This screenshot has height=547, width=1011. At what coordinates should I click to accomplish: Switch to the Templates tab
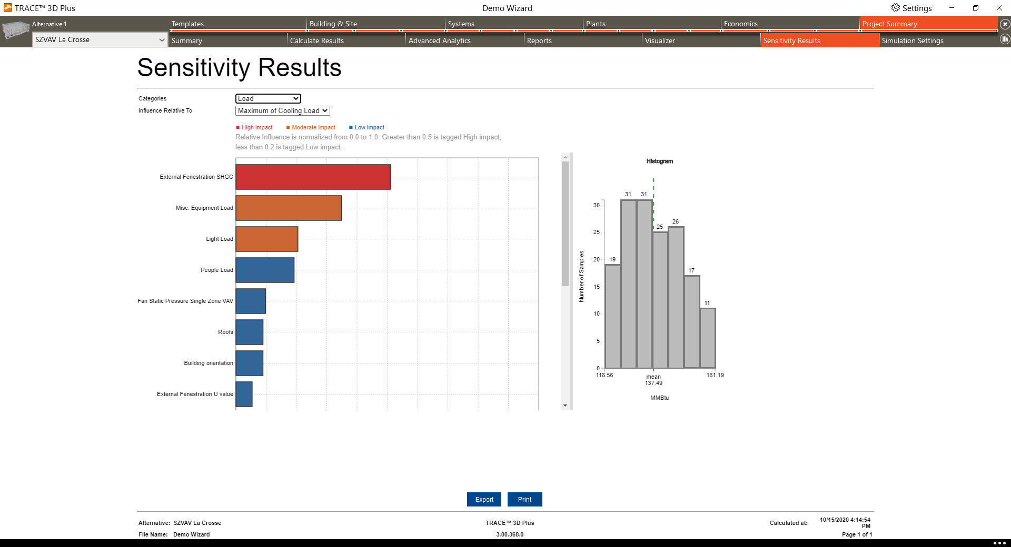pyautogui.click(x=237, y=24)
